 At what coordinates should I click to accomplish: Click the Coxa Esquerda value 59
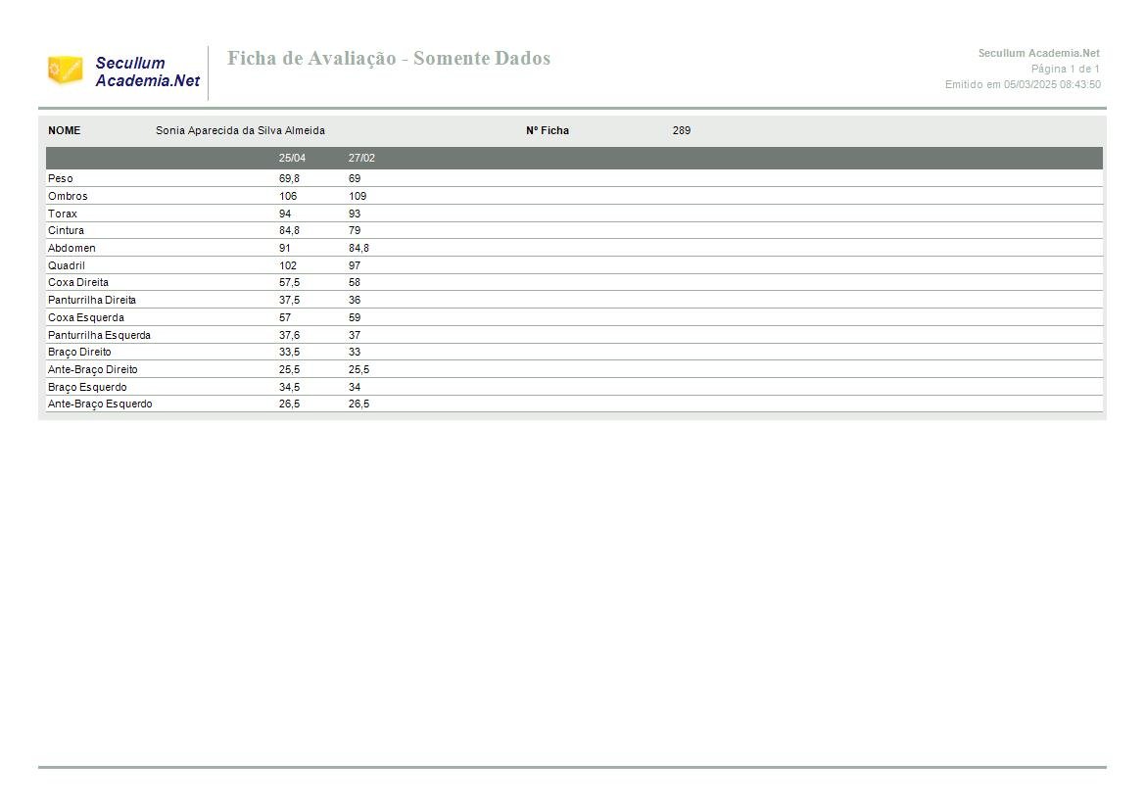pos(355,317)
